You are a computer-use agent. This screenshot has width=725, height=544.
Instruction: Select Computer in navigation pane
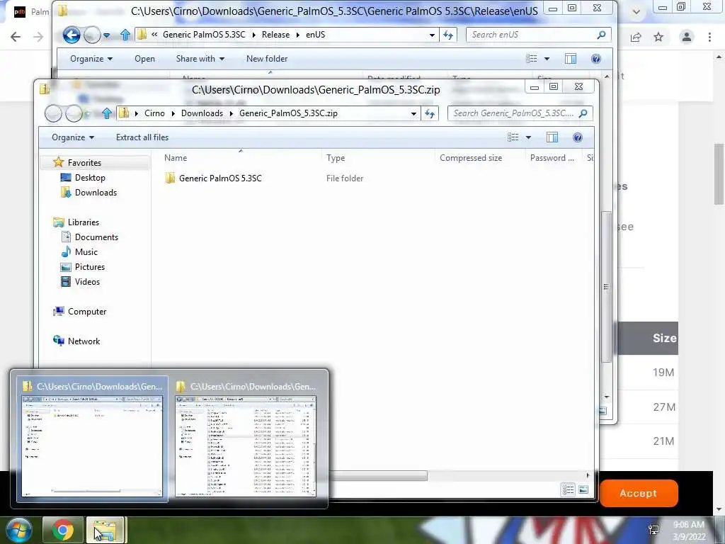click(87, 312)
